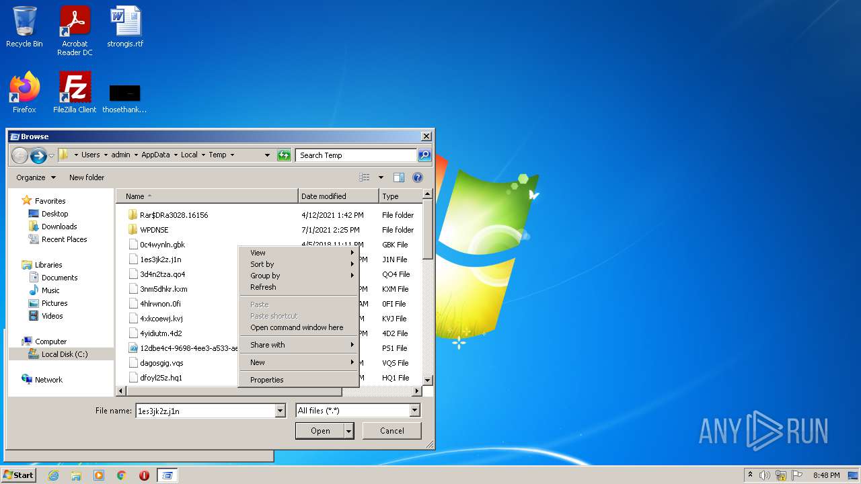
Task: Open the recent pages dropdown arrow
Action: pos(51,156)
